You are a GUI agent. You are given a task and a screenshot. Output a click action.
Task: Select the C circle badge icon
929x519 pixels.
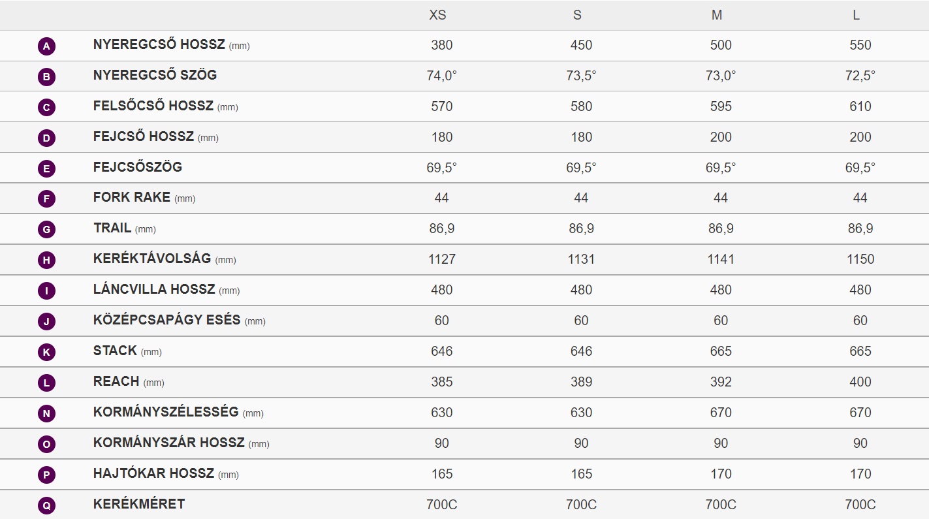46,108
